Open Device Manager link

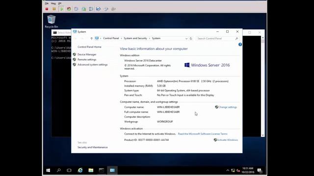(87, 54)
